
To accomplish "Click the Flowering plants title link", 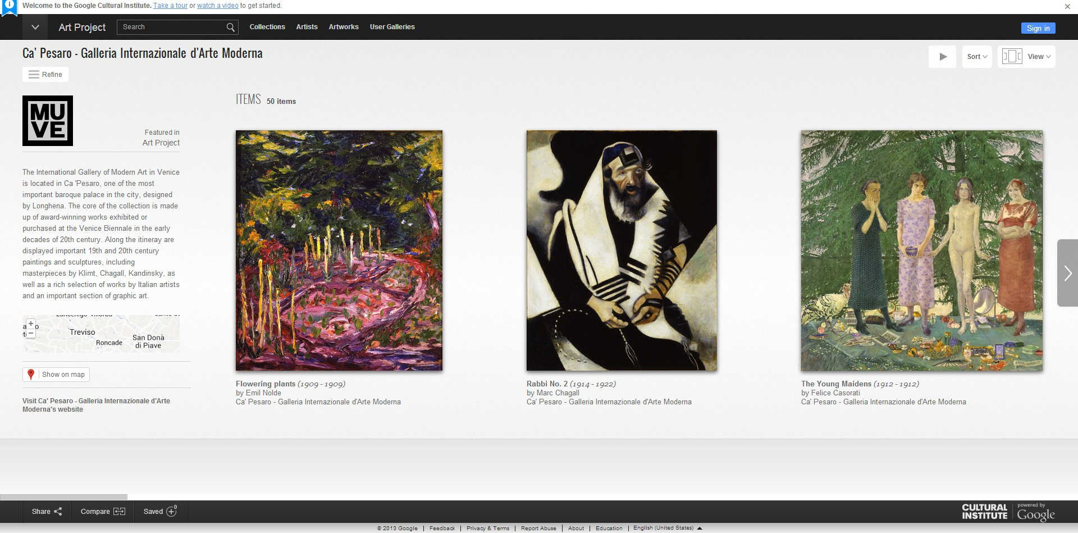I will tap(266, 384).
